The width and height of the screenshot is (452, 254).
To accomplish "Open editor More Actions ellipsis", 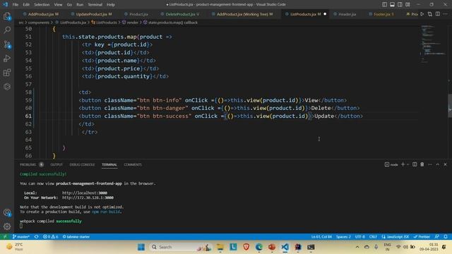I will [446, 14].
